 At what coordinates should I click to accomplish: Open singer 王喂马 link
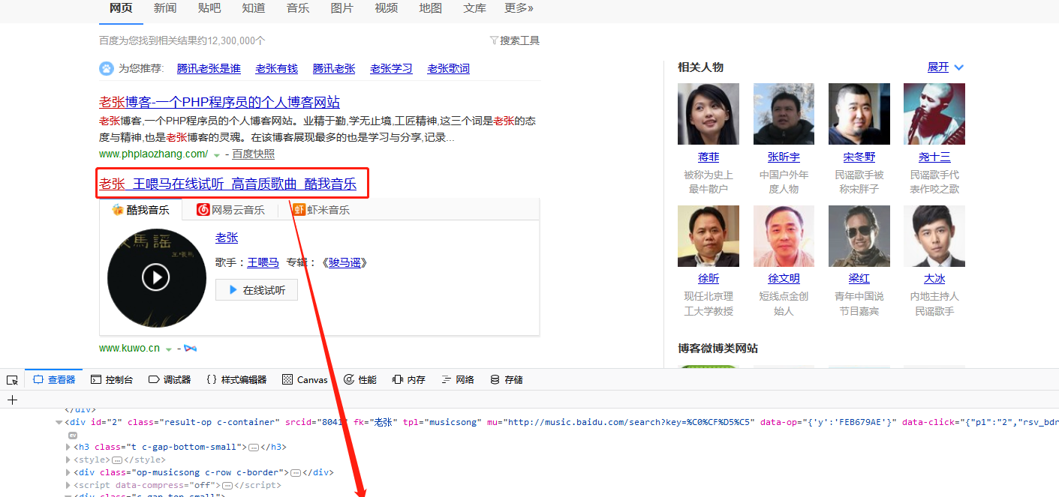[x=263, y=262]
